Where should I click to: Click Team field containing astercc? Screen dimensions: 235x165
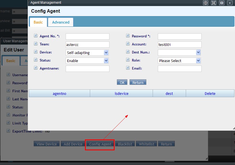click(x=88, y=45)
